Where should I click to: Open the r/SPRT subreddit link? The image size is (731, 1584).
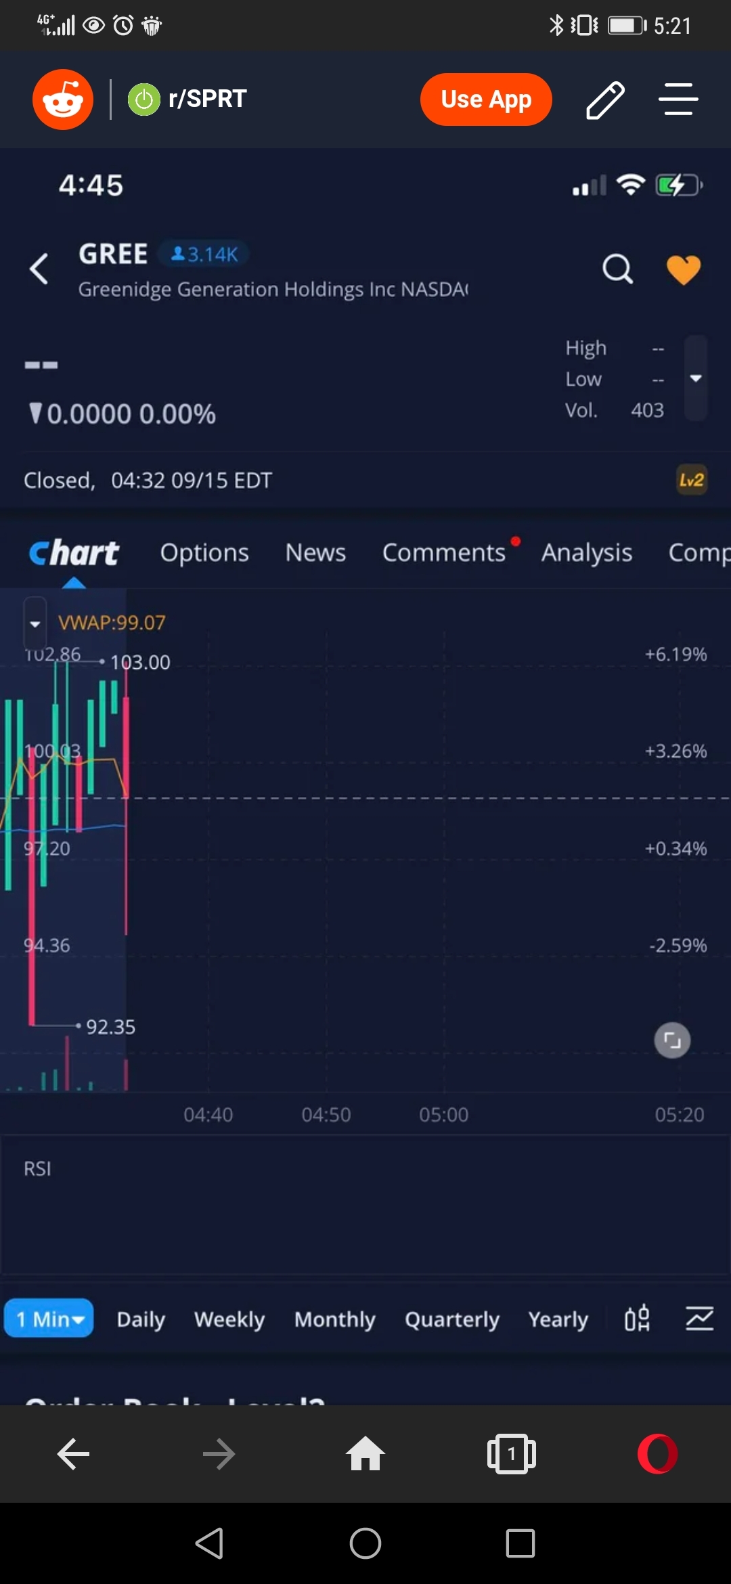click(x=206, y=99)
